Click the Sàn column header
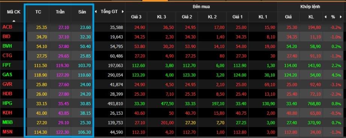 [82, 12]
